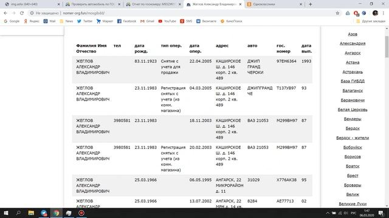Open the Брест link
This screenshot has height=218, width=389.
[x=353, y=176]
